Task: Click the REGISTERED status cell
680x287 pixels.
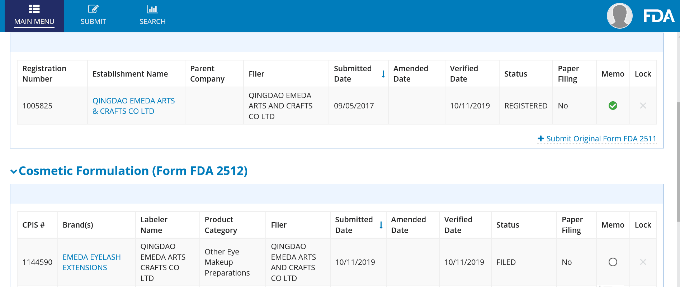Action: click(526, 106)
